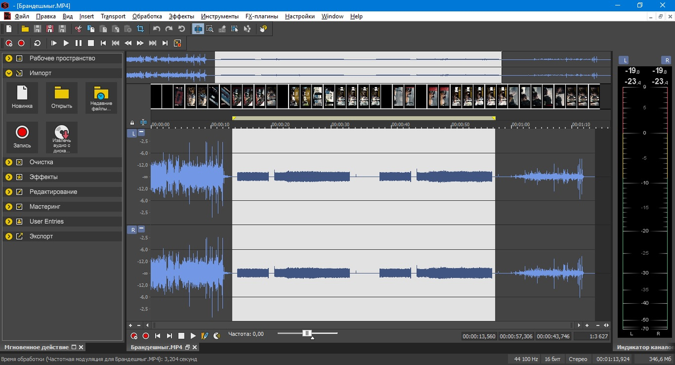The image size is (675, 365).
Task: Click the Извлечь аудио с диска icon
Action: point(62,137)
